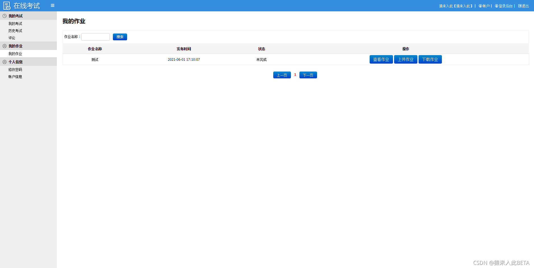Viewport: 534px width, 268px height.
Task: Go to next page with 下一页
Action: pyautogui.click(x=308, y=75)
